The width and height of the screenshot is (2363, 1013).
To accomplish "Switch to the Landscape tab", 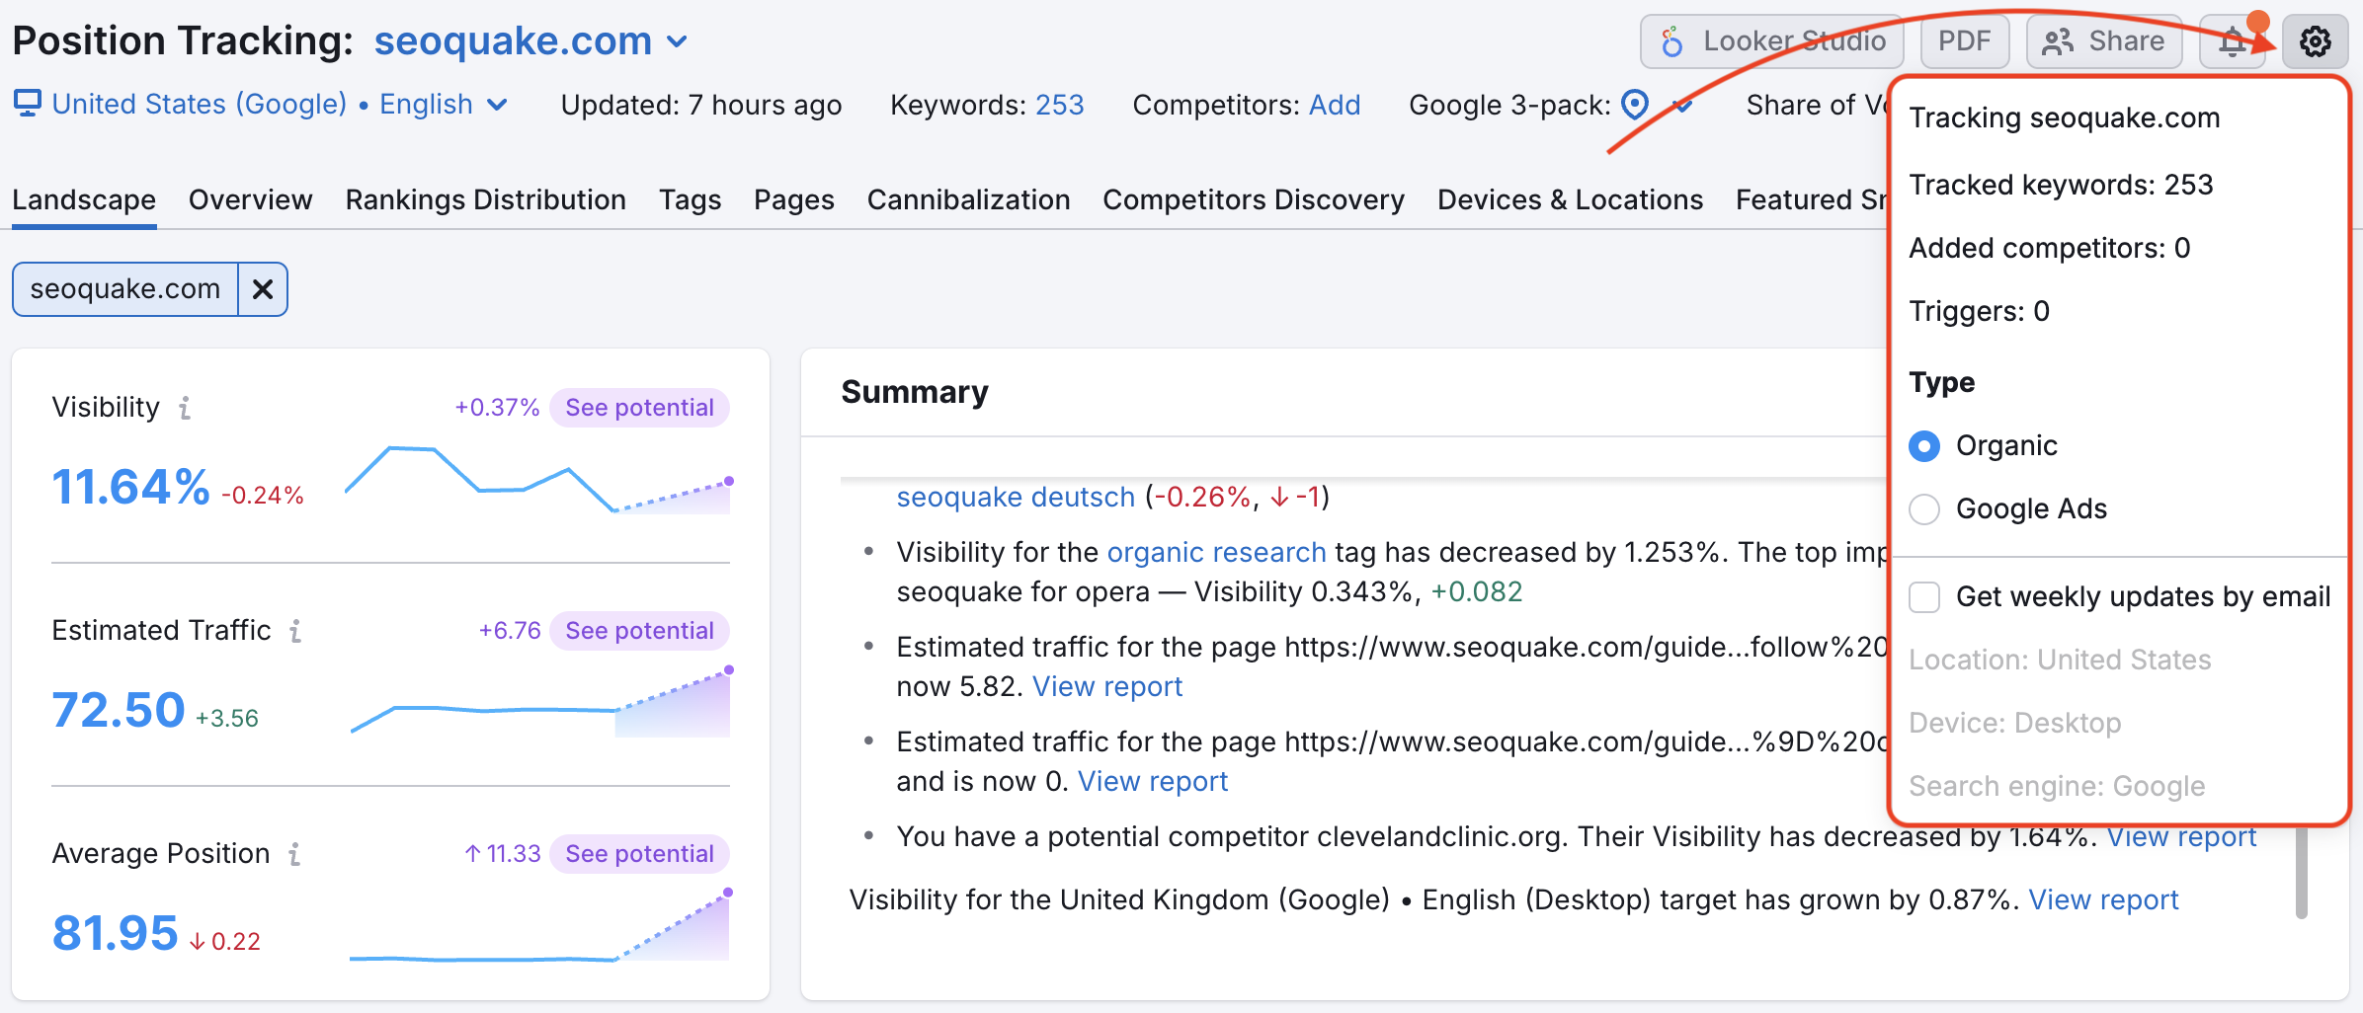I will pos(84,199).
